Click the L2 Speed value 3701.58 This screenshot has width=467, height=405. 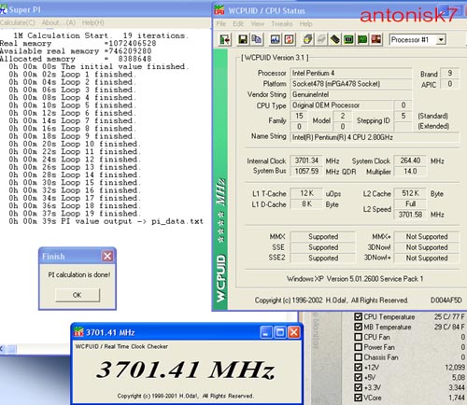[410, 215]
